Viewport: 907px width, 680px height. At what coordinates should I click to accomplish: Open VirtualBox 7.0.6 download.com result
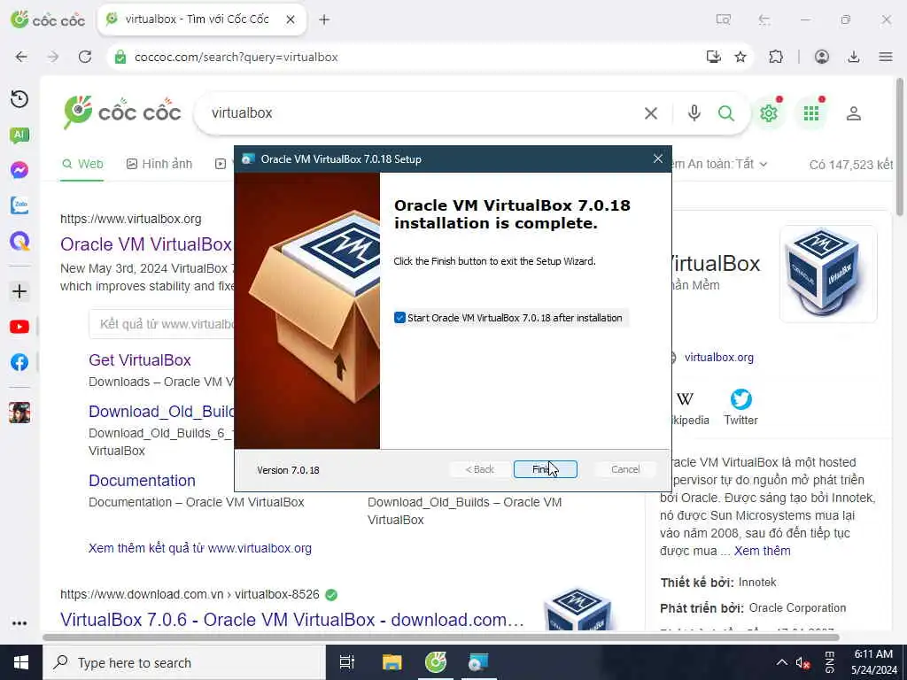point(292,620)
